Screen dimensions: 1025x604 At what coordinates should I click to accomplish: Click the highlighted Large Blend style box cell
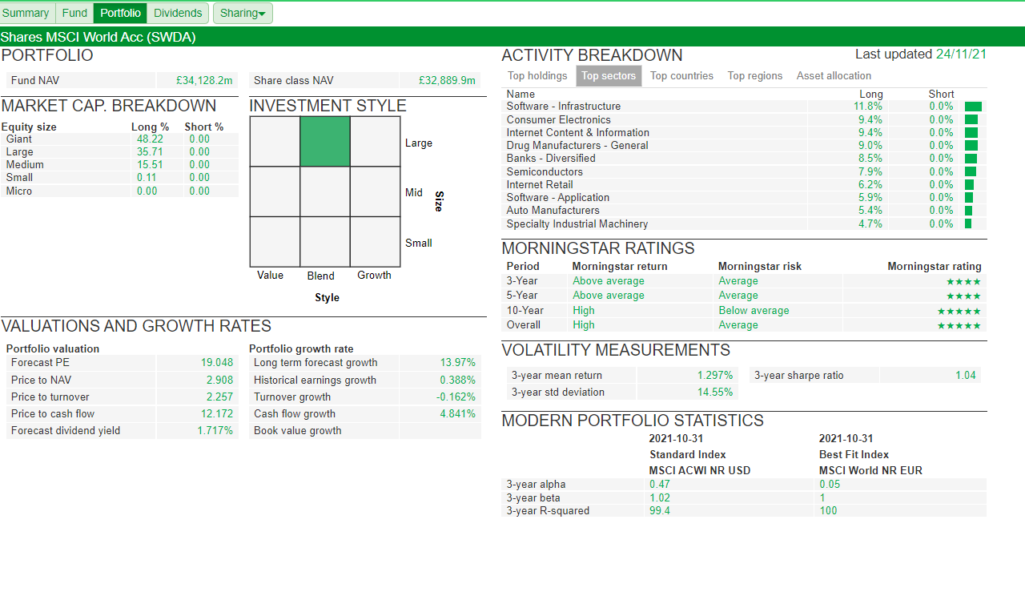pyautogui.click(x=325, y=142)
